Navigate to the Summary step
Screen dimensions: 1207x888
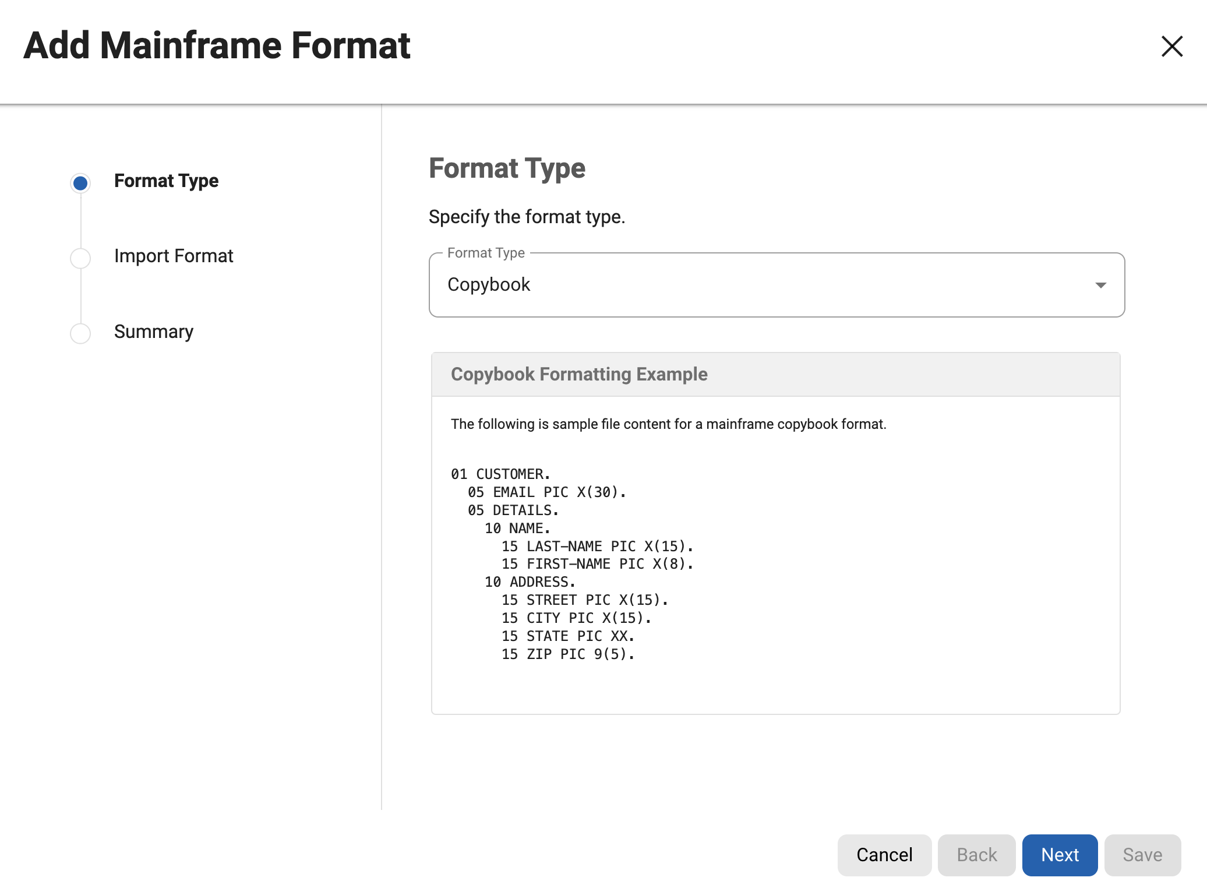(154, 332)
